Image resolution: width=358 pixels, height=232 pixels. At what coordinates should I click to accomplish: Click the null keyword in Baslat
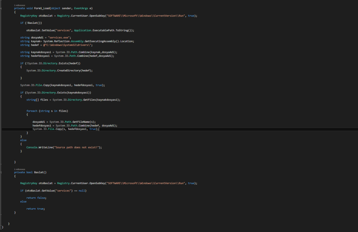click(x=82, y=191)
